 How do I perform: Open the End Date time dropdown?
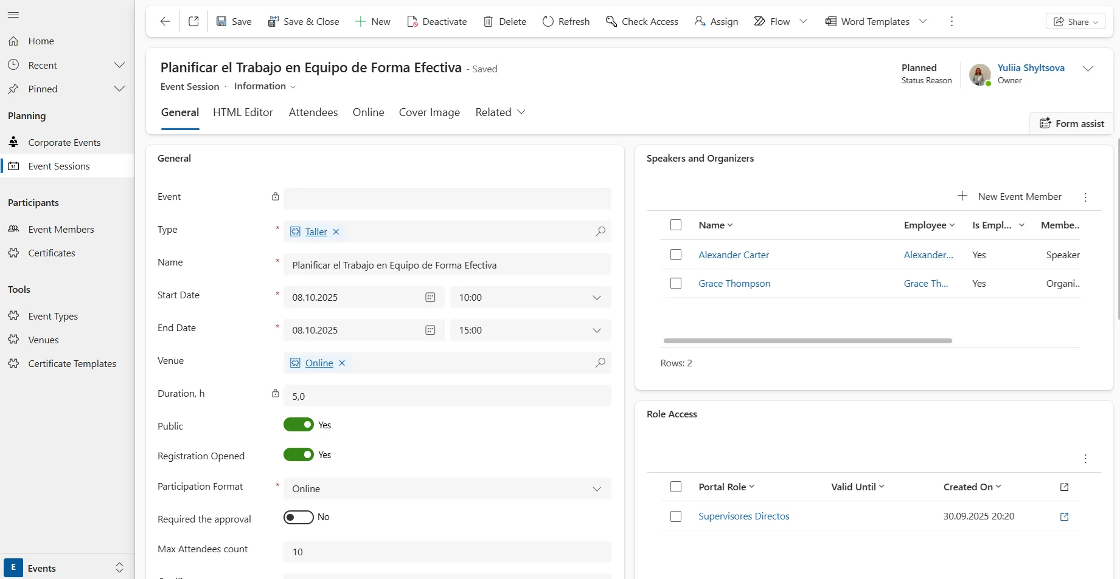coord(596,330)
